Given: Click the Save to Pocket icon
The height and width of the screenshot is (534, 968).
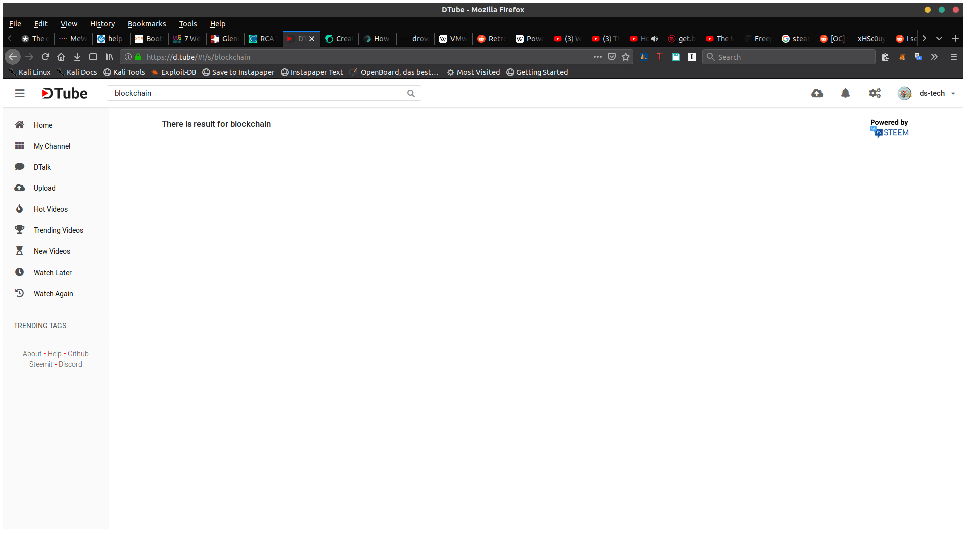Looking at the screenshot, I should [x=612, y=57].
